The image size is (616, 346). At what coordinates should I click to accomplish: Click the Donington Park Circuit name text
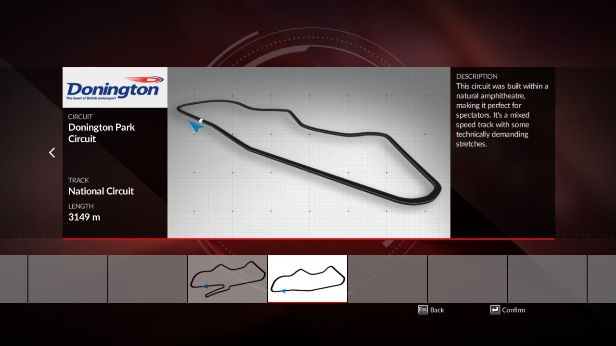tap(102, 133)
